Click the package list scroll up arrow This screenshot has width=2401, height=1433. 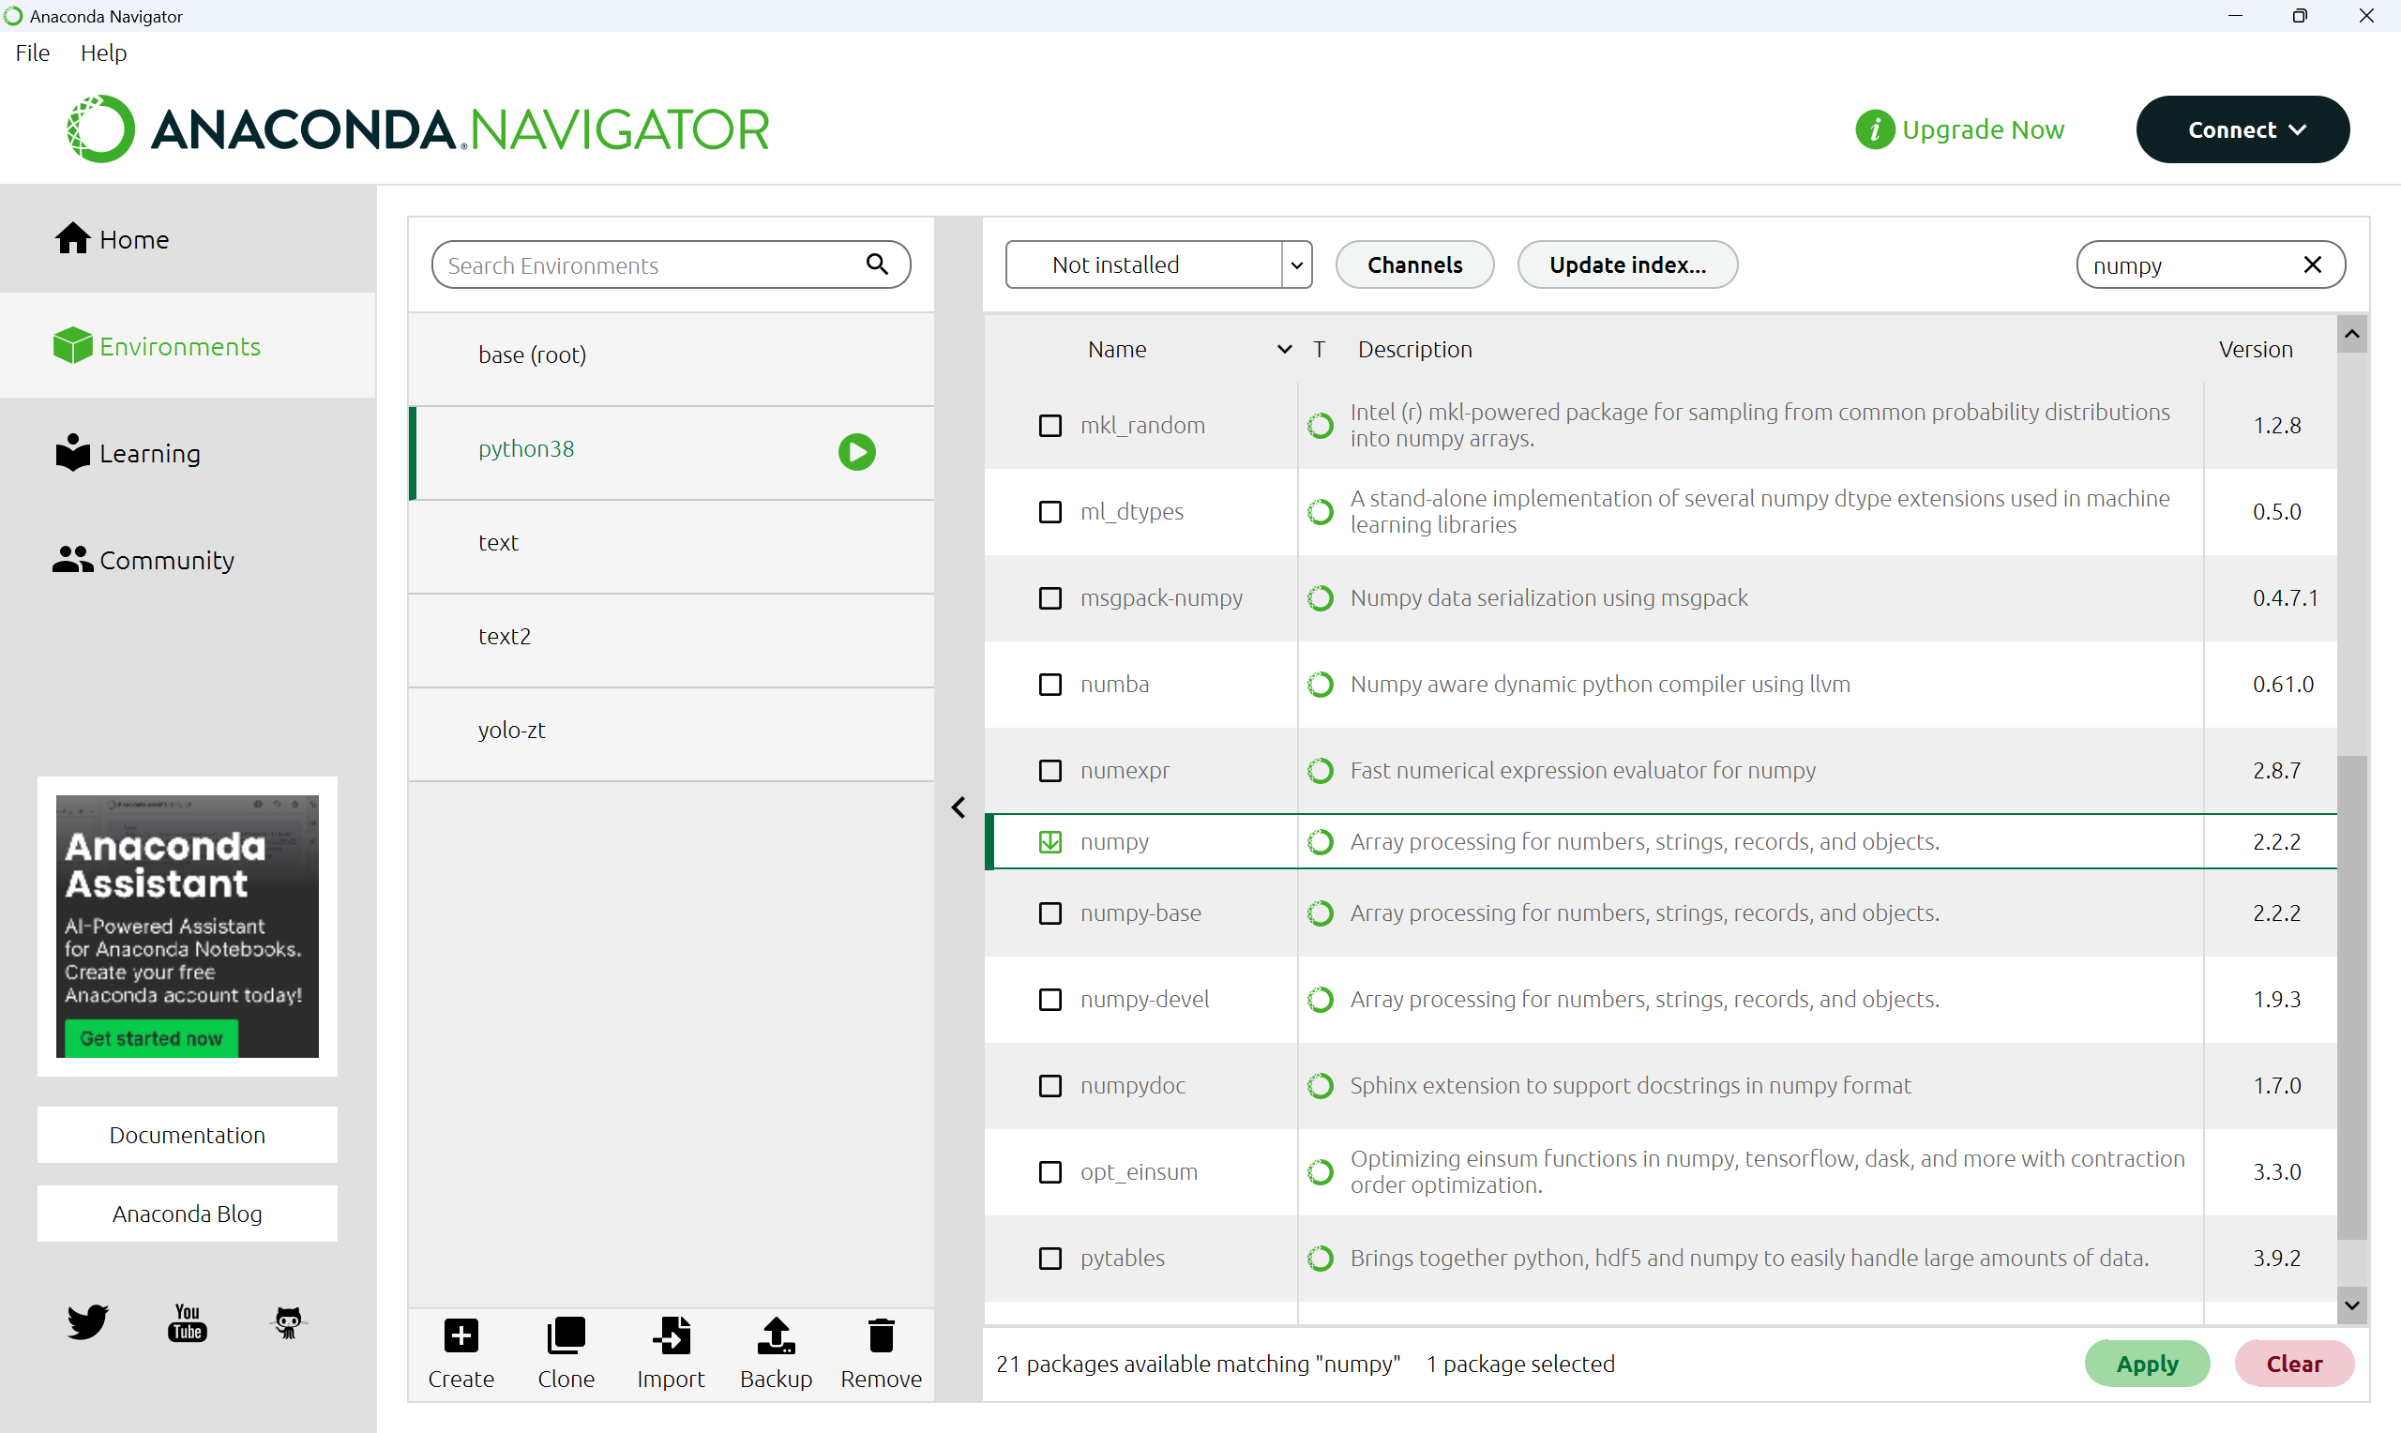point(2352,334)
